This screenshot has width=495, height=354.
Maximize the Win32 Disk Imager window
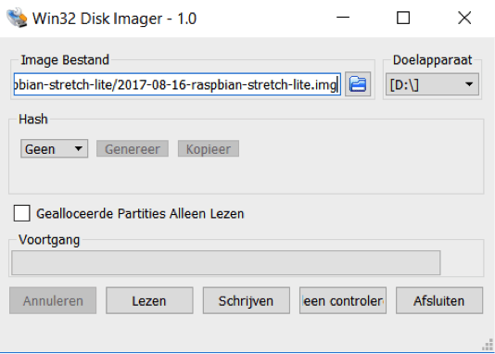(x=403, y=18)
